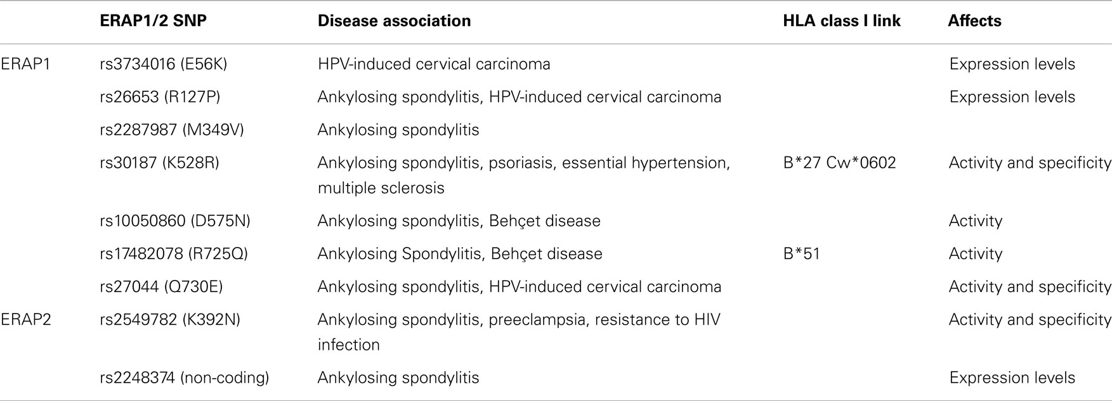Click the multiple sclerosis text
Screen dimensions: 1112x401
(381, 188)
